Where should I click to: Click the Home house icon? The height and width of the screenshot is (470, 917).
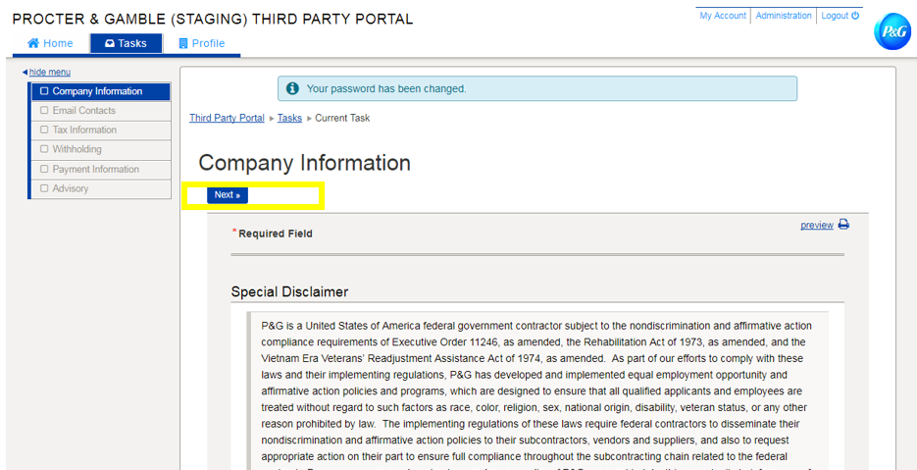(33, 43)
